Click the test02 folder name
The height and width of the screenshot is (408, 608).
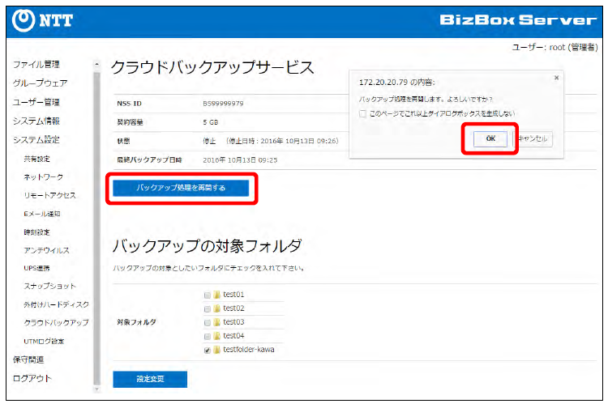233,308
